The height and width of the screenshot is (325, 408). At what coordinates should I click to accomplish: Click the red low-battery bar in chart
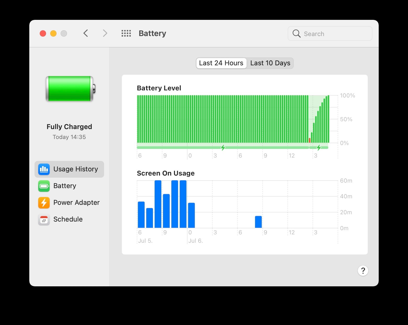pyautogui.click(x=310, y=140)
